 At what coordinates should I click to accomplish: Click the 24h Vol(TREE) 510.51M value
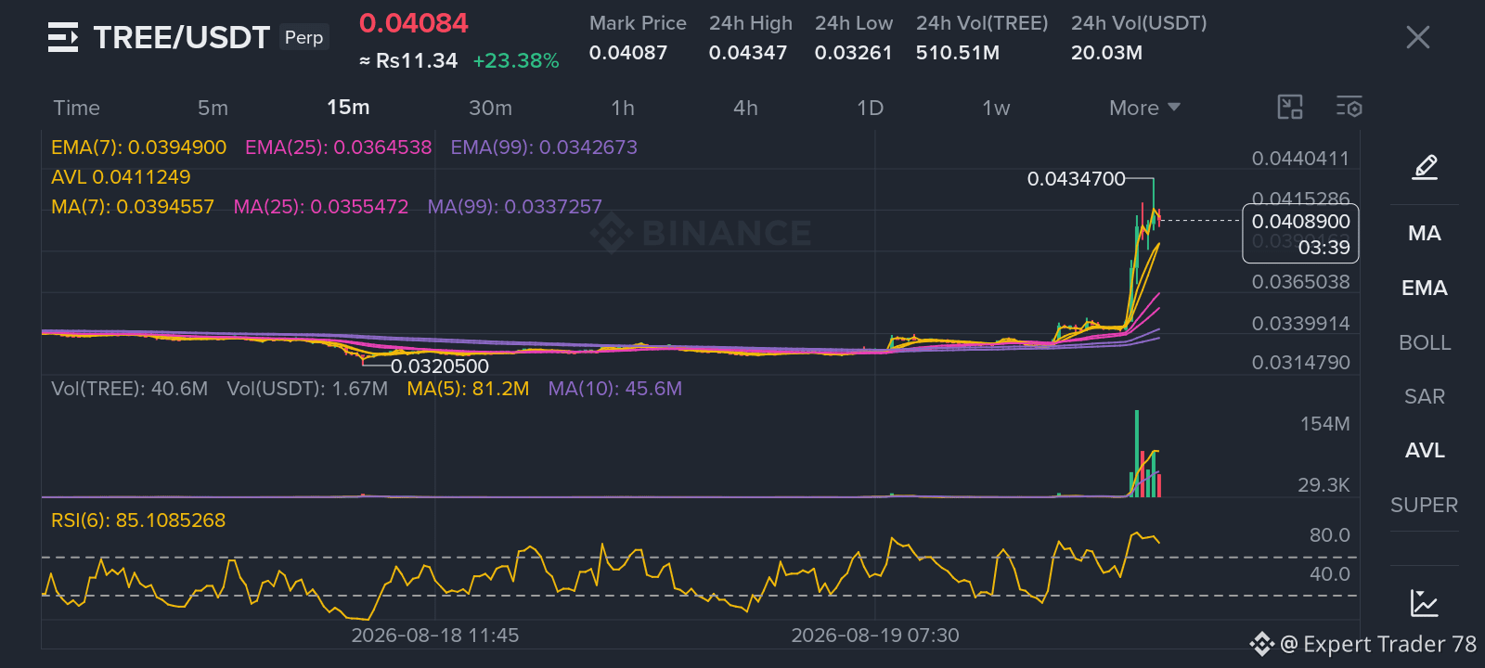pyautogui.click(x=958, y=53)
